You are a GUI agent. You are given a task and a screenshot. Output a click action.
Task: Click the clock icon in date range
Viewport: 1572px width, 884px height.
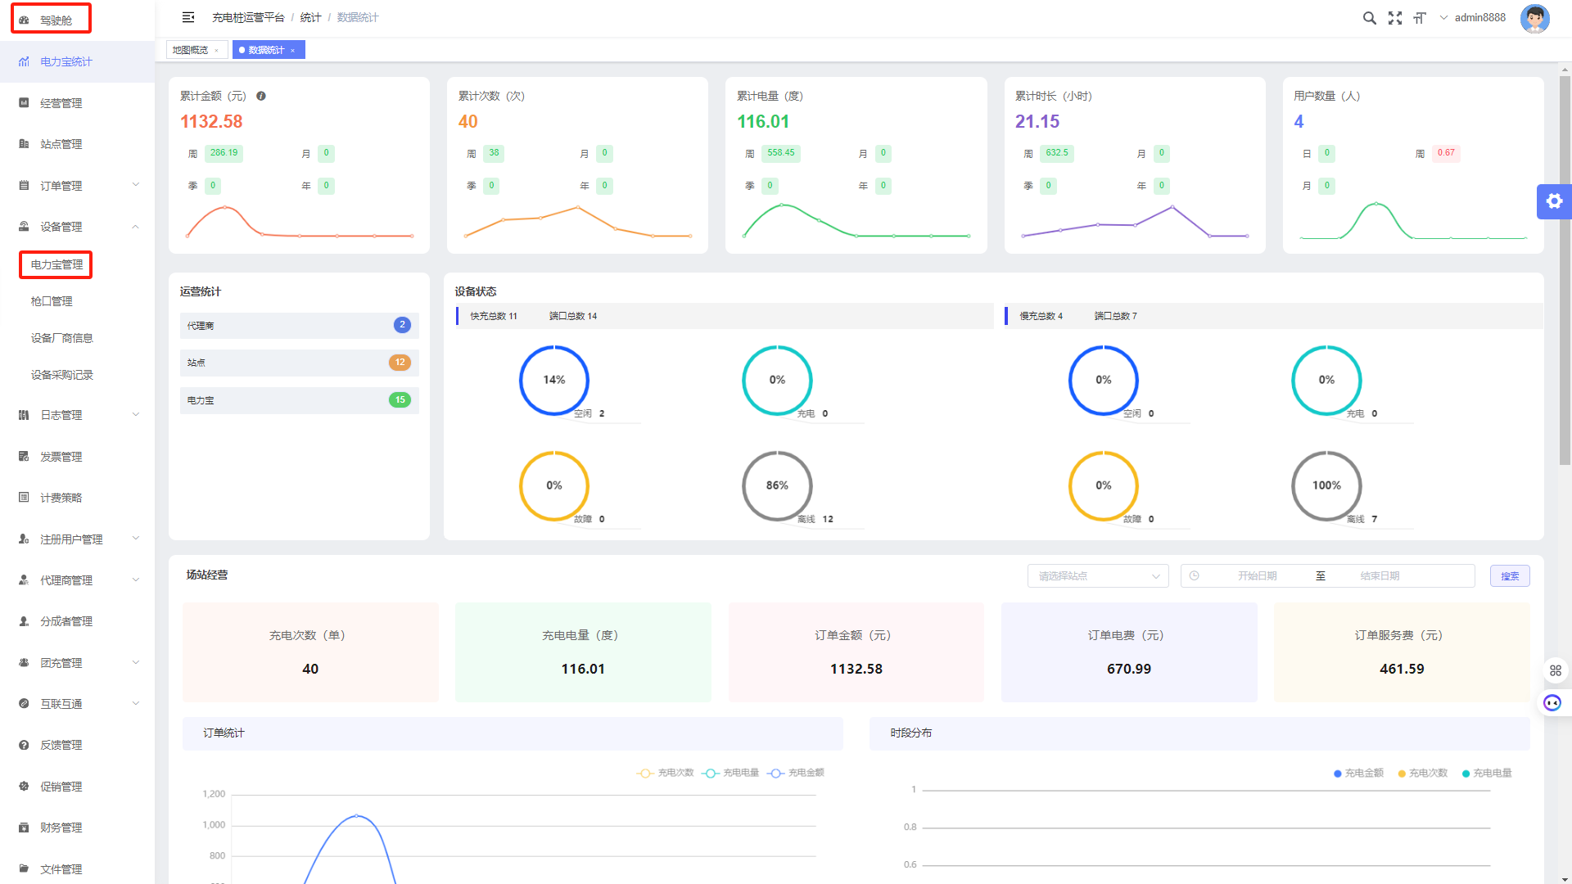click(1195, 576)
